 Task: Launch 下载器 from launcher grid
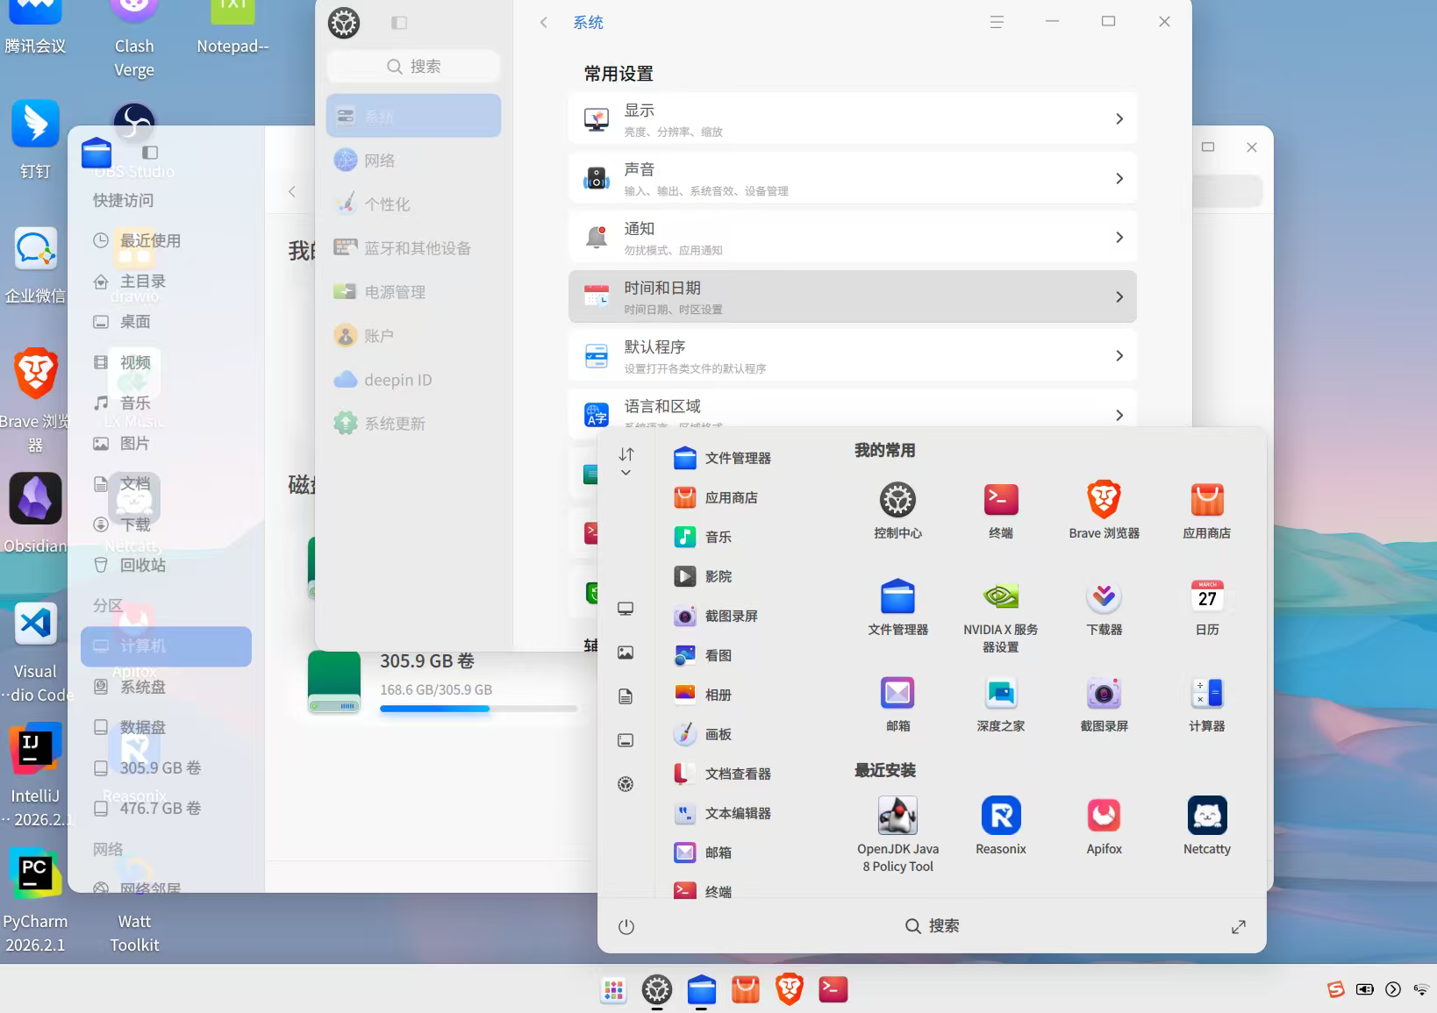click(x=1104, y=607)
